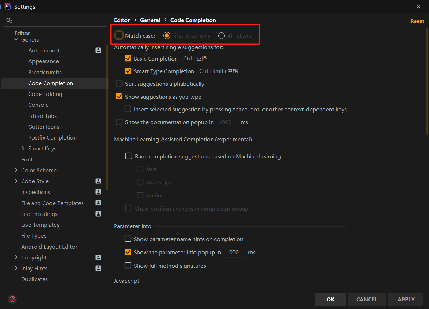Click the profile icon beside Code Style
The width and height of the screenshot is (429, 309).
pos(98,181)
